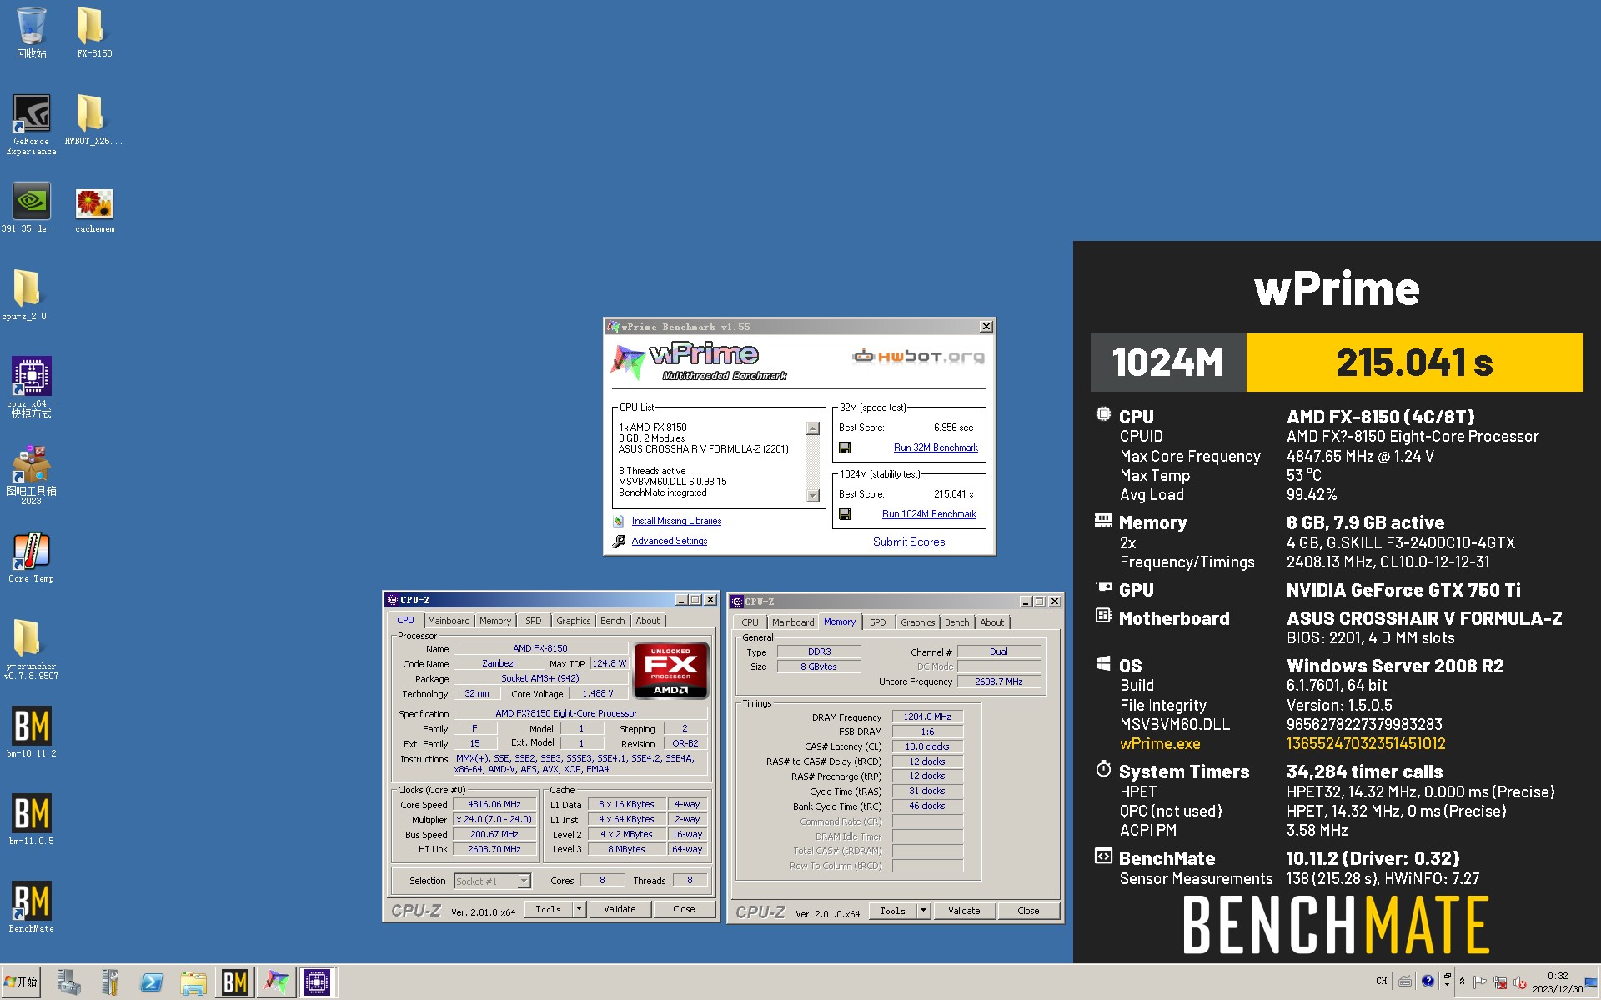Open the Graphics tab in left CPU-Z
Screen dimensions: 1601x1000
point(574,621)
